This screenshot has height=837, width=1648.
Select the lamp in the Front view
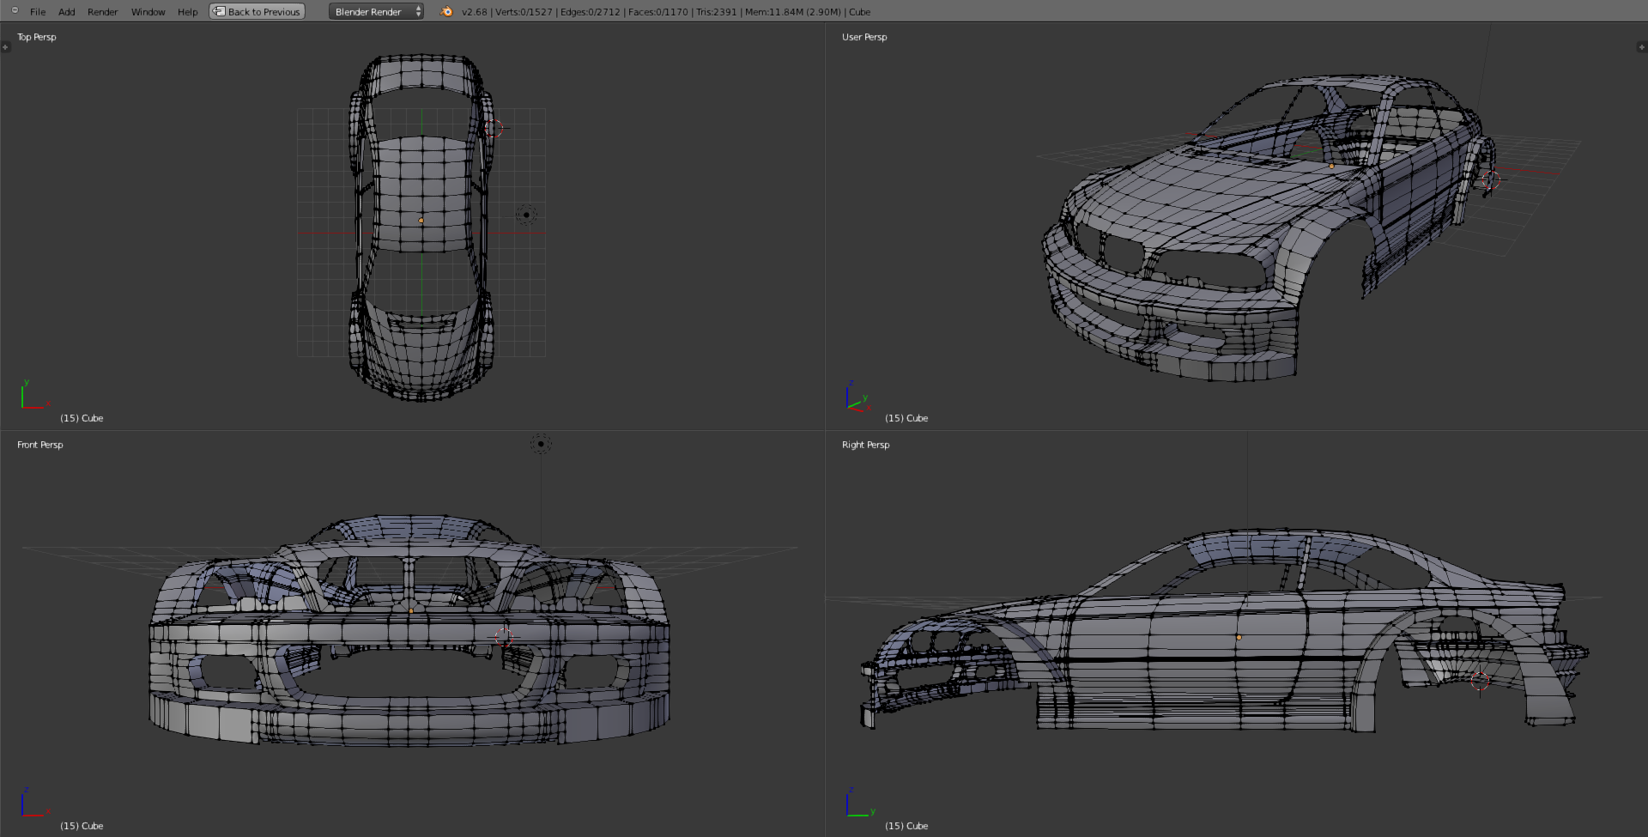point(541,444)
